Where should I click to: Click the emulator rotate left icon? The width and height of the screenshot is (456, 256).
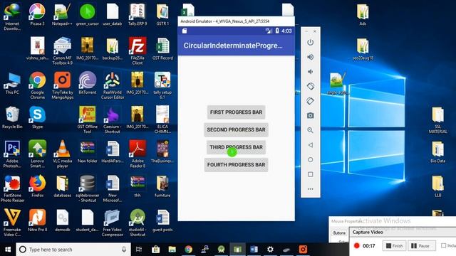point(311,86)
